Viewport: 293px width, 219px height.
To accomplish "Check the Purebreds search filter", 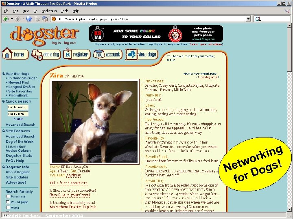I will (8, 196).
